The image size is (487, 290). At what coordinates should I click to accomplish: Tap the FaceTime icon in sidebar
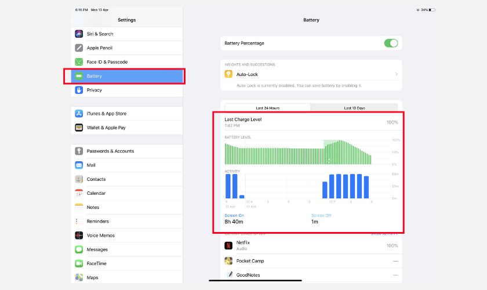pyautogui.click(x=79, y=263)
